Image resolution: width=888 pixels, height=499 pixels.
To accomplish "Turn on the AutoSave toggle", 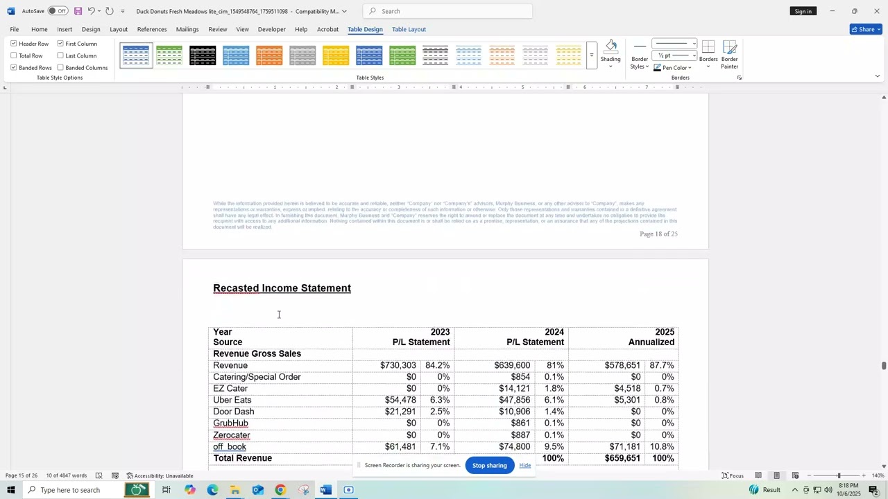I will (x=58, y=11).
